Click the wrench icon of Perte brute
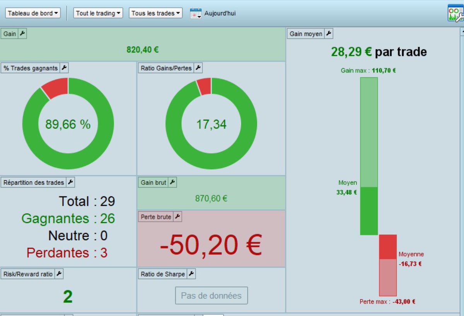Viewport: 464px width, 316px height. tap(177, 217)
